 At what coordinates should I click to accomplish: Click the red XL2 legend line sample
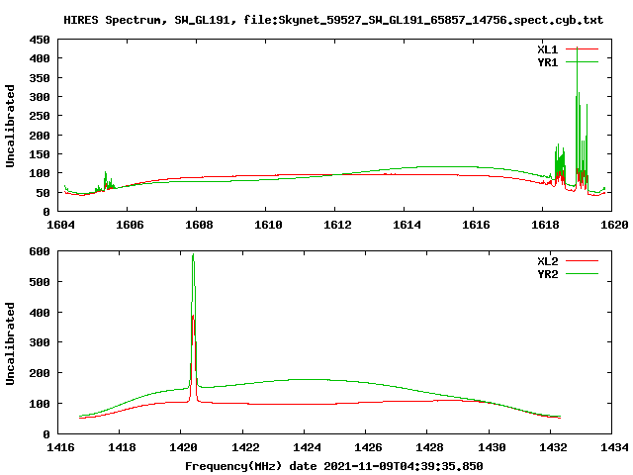(x=582, y=261)
